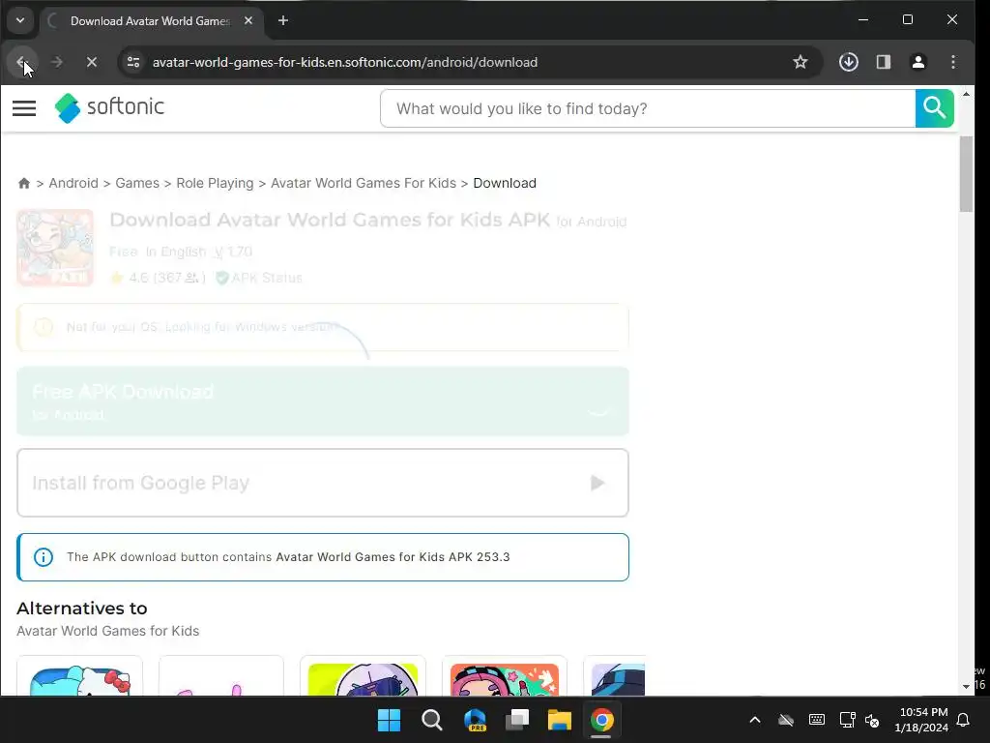Click the browser back arrow
This screenshot has width=990, height=743.
pyautogui.click(x=21, y=62)
